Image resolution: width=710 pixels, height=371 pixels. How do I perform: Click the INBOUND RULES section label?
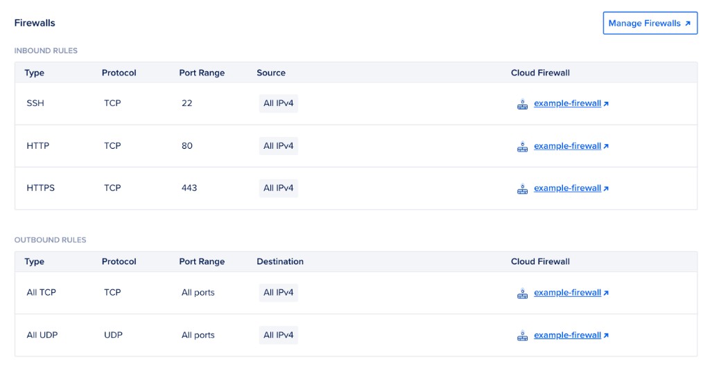pos(46,51)
